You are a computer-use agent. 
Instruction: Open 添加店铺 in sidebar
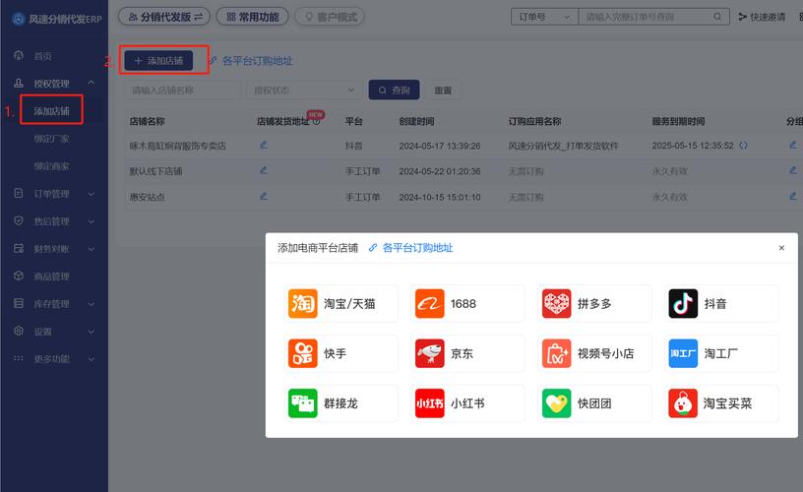(52, 110)
